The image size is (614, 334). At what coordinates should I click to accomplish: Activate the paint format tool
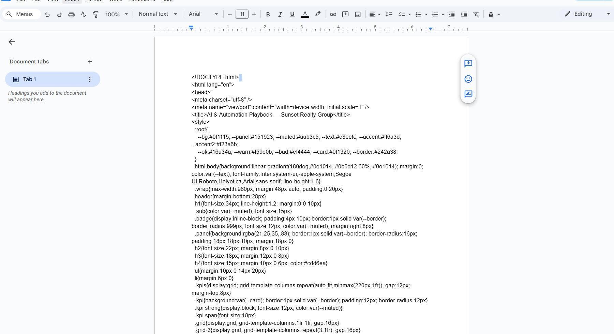point(96,14)
